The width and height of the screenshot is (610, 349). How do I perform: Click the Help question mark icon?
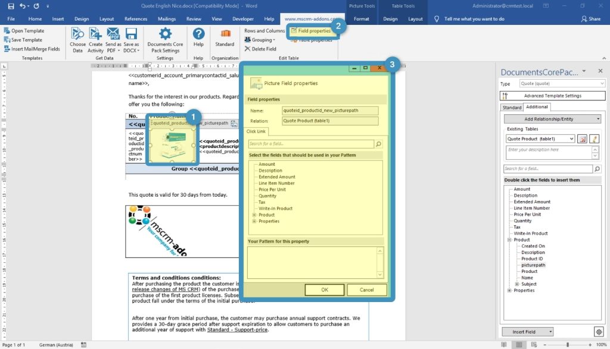[x=198, y=34]
